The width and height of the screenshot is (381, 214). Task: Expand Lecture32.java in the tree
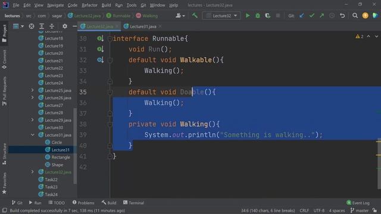click(32, 172)
